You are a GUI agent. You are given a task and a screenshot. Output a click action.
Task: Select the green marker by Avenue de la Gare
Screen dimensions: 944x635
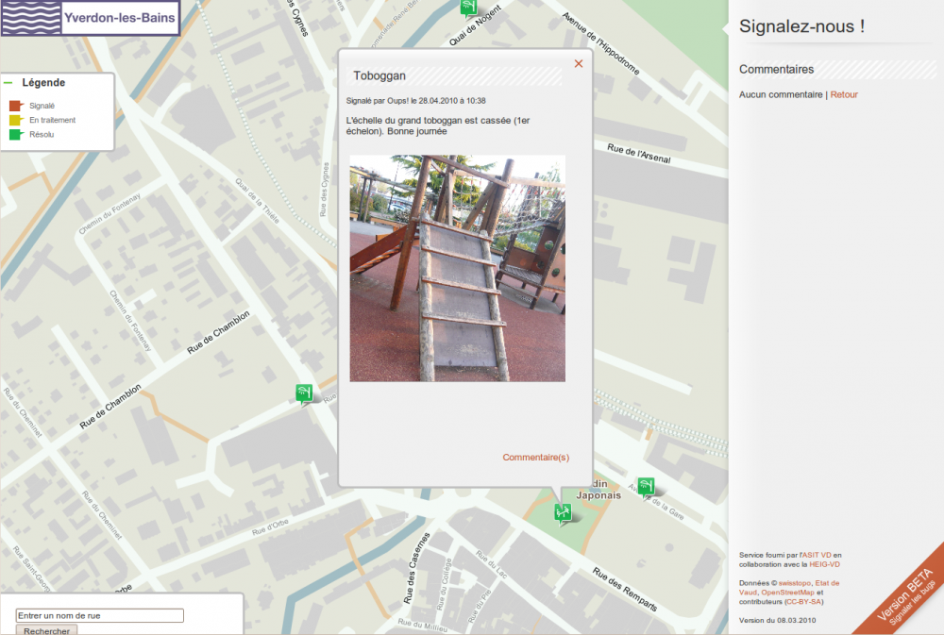[x=646, y=486]
